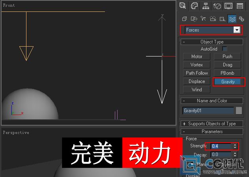Image resolution: width=249 pixels, height=177 pixels.
Task: Open the Utilities command panel tab
Action: point(240,6)
